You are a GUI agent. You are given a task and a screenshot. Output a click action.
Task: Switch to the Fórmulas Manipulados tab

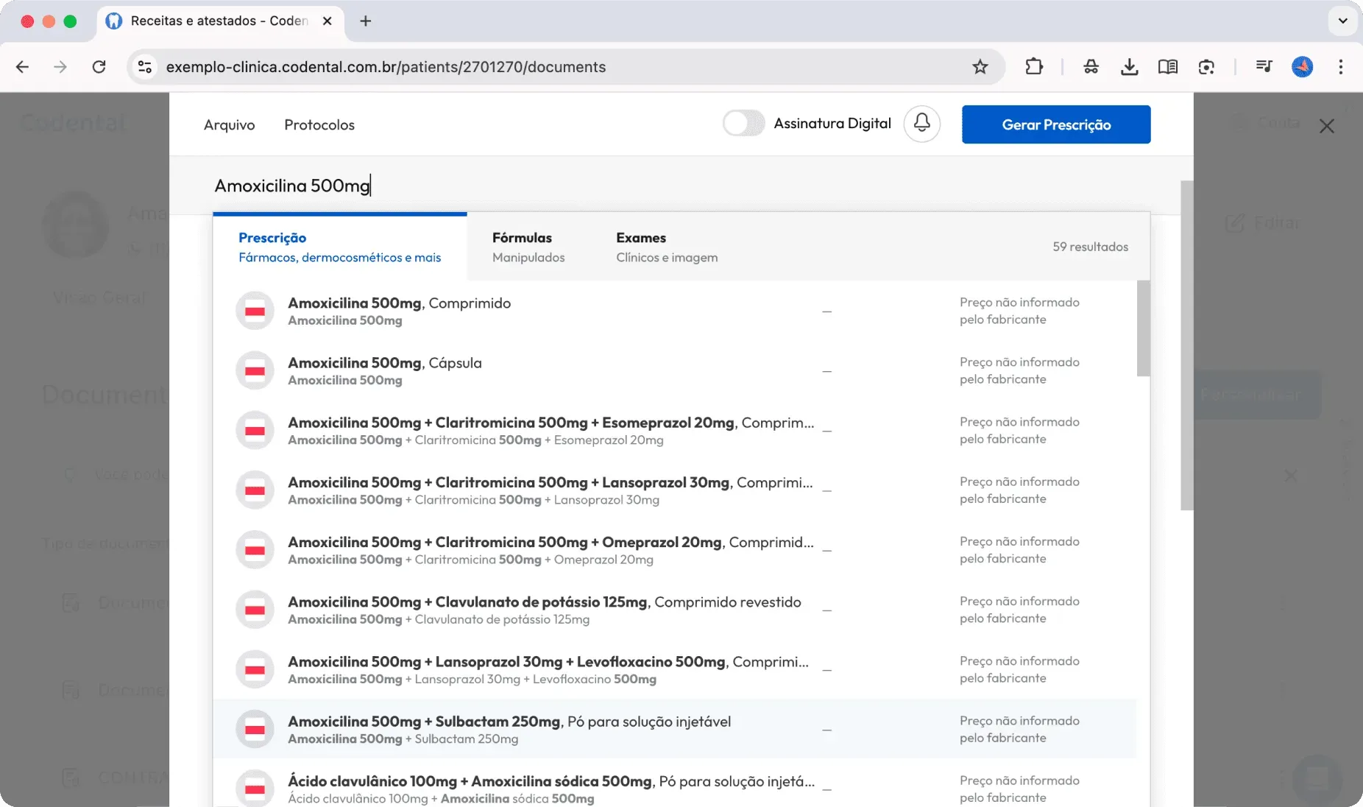pyautogui.click(x=528, y=247)
